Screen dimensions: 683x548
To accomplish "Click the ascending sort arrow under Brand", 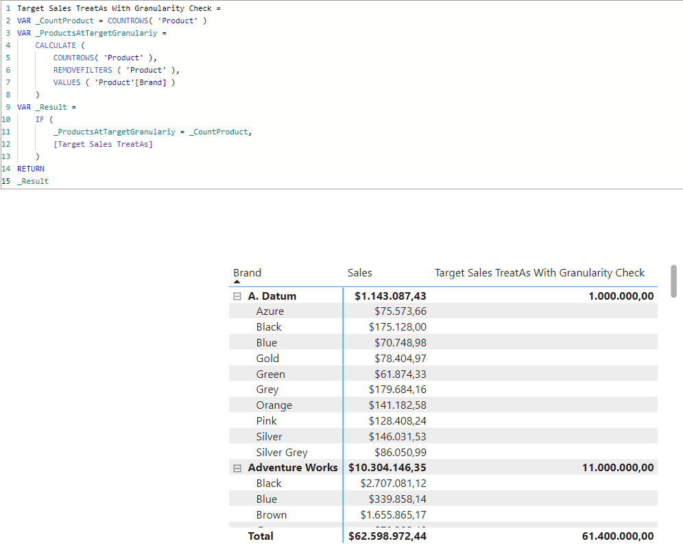I will click(237, 282).
